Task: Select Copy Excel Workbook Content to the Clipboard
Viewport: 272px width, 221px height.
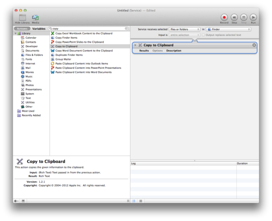Action: coord(90,33)
